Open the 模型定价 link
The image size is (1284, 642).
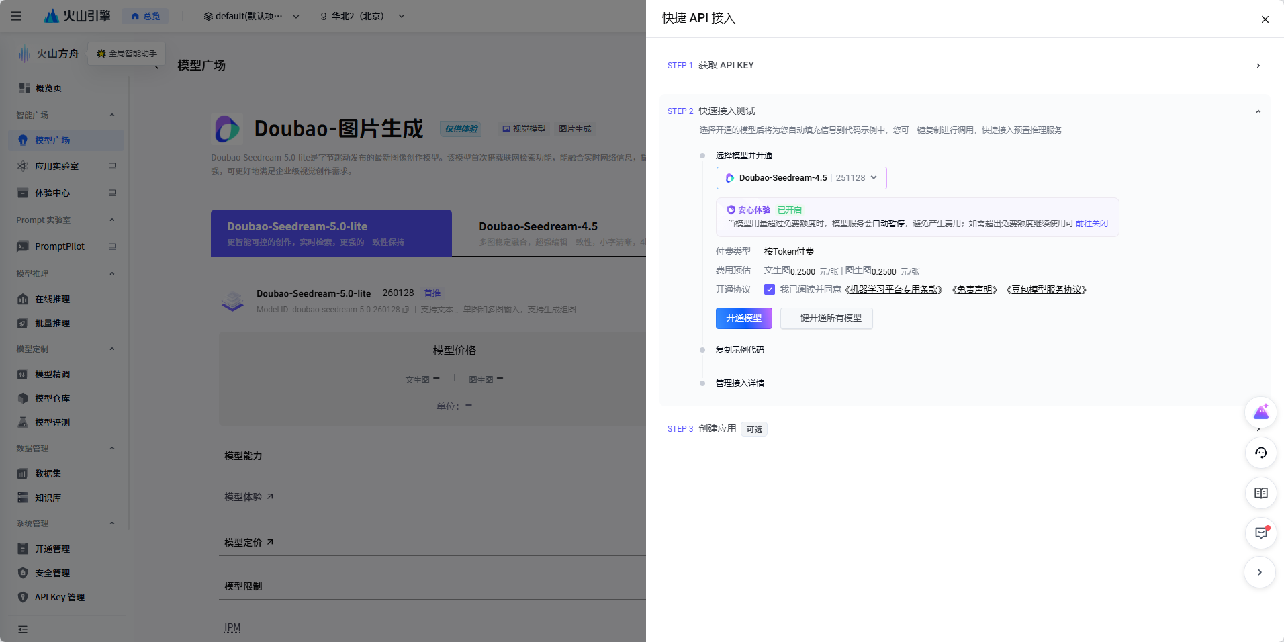point(248,542)
